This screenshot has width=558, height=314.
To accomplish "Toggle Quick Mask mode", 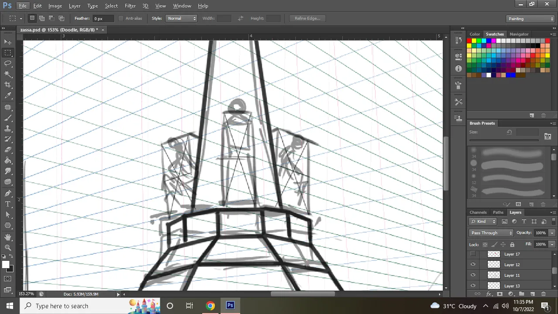I will click(8, 279).
